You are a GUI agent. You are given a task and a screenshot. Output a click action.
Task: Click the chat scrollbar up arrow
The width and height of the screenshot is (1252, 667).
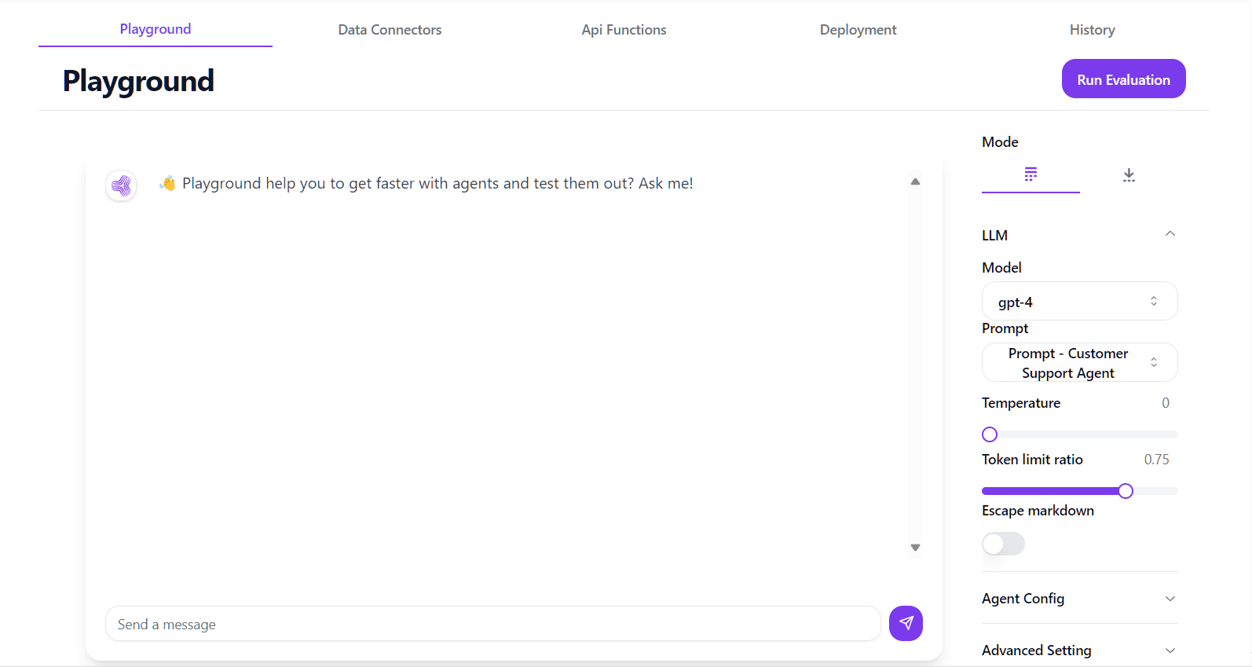(915, 181)
